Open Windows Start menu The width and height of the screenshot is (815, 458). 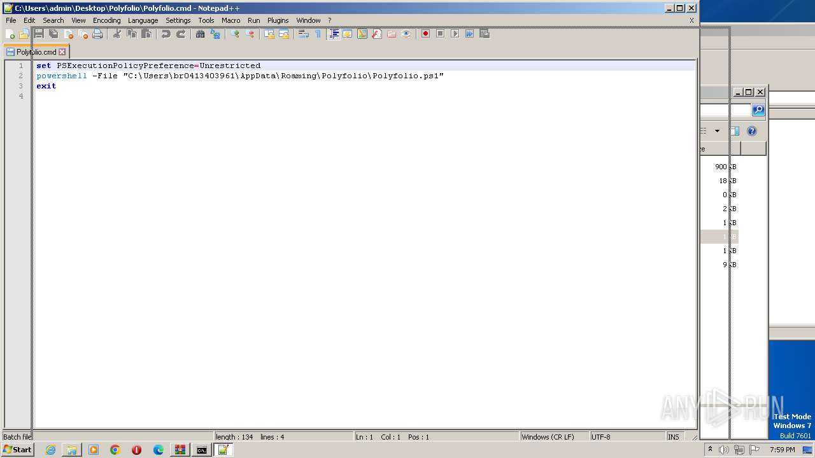[17, 450]
